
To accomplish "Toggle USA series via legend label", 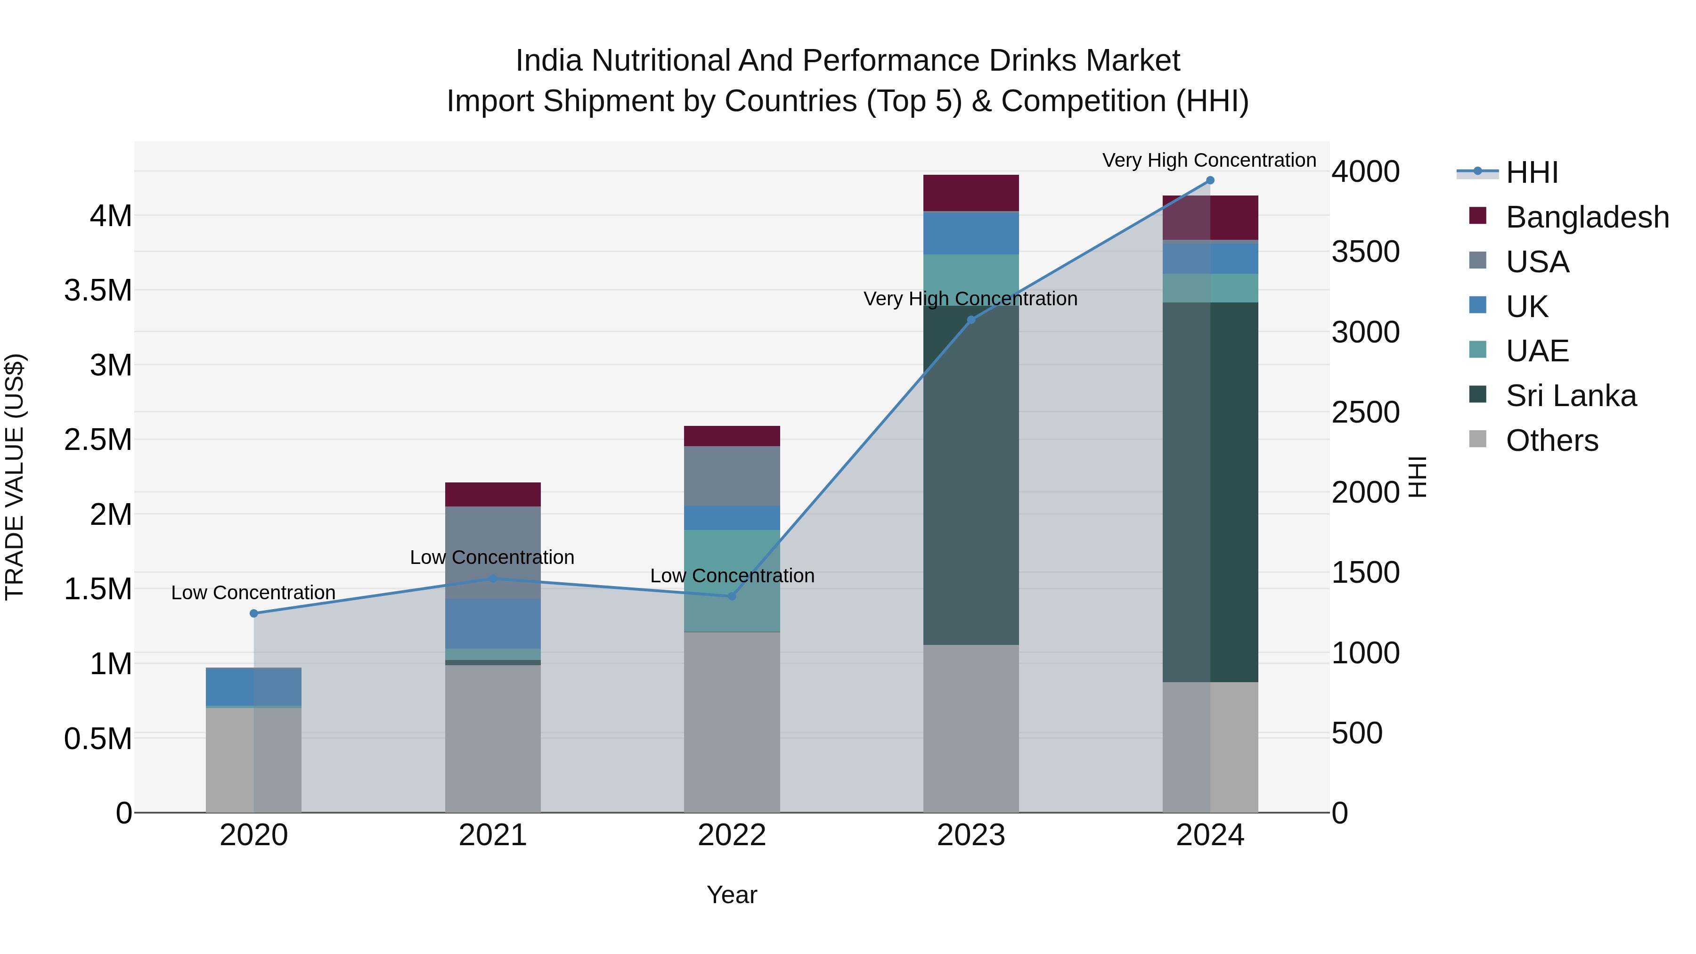I will [x=1537, y=262].
